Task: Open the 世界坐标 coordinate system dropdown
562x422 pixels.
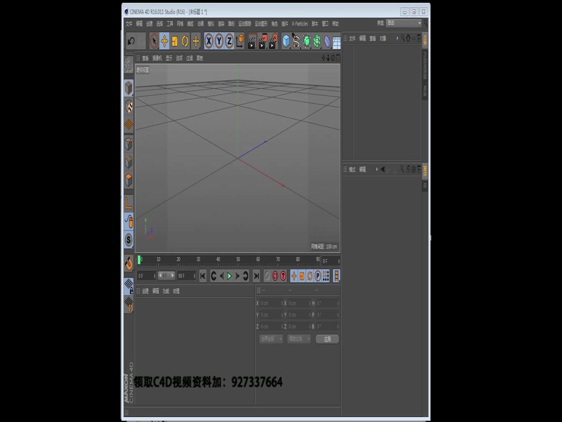Action: 270,339
